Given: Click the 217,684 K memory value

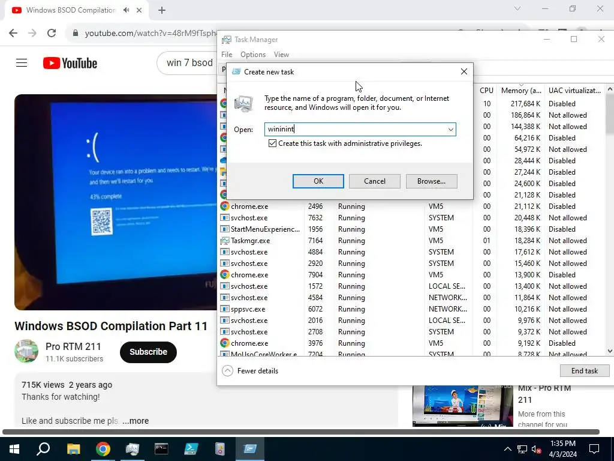Looking at the screenshot, I should click(525, 104).
